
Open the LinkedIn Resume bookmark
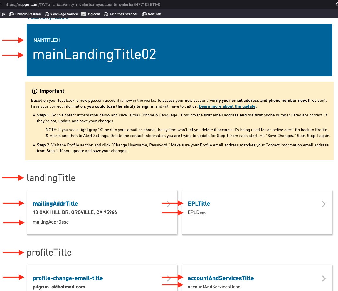(x=25, y=14)
